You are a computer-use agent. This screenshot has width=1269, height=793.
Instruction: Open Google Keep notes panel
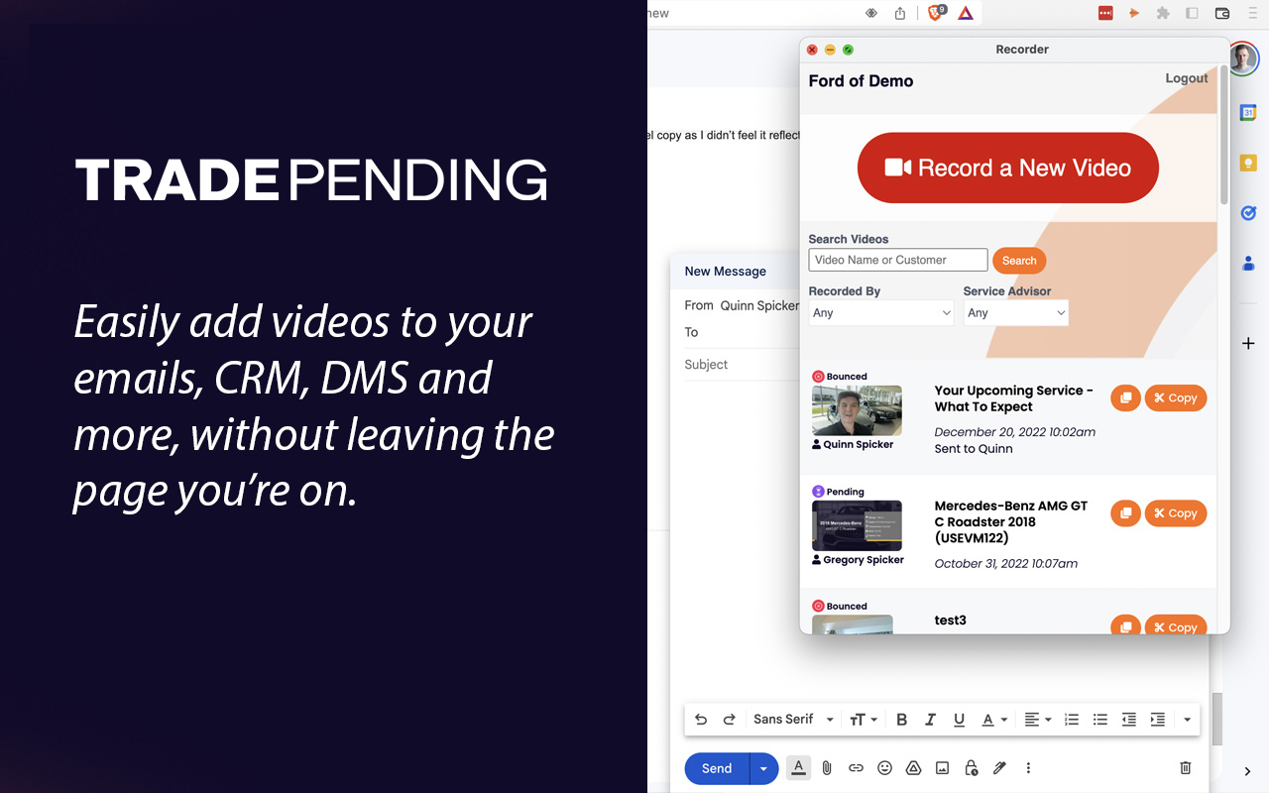(x=1247, y=162)
